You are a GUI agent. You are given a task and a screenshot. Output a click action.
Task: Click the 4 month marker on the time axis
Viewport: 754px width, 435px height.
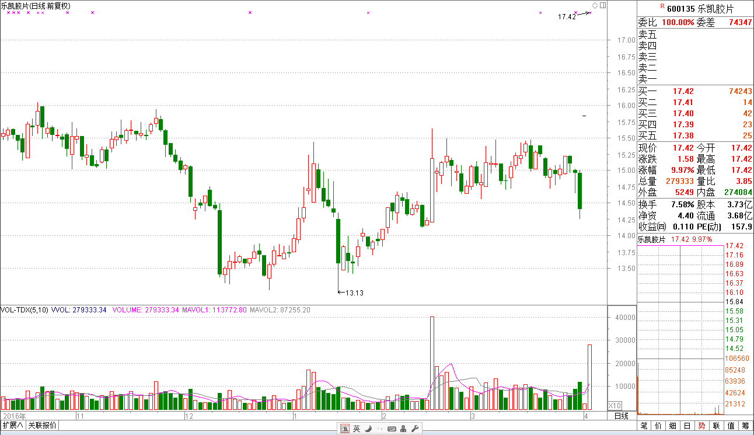[585, 416]
